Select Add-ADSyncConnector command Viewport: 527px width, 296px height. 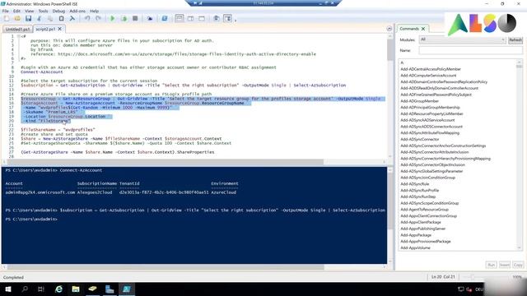coord(420,139)
